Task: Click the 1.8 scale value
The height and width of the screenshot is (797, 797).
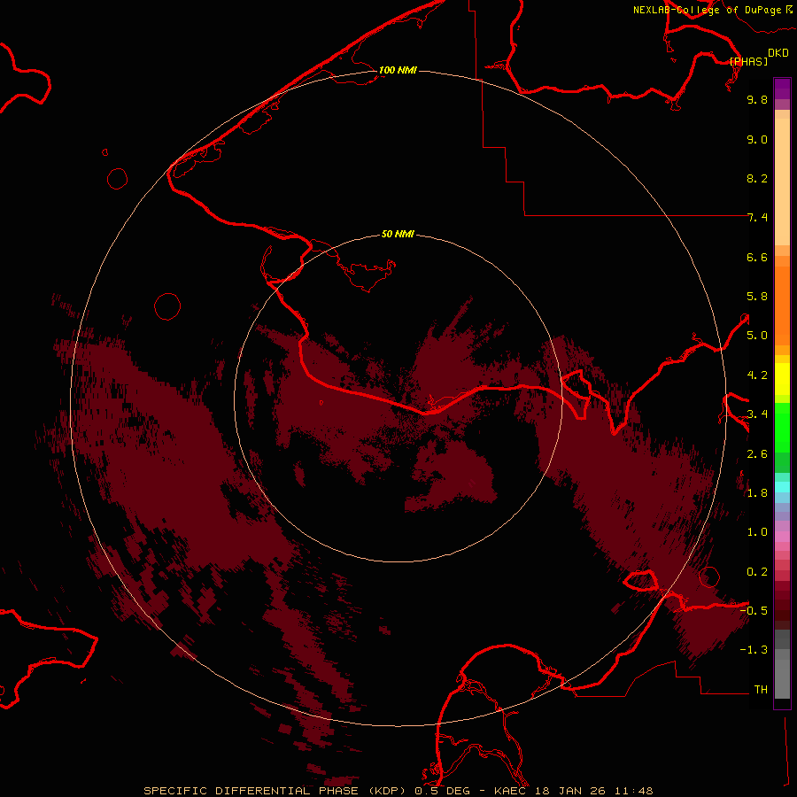Action: pos(757,493)
